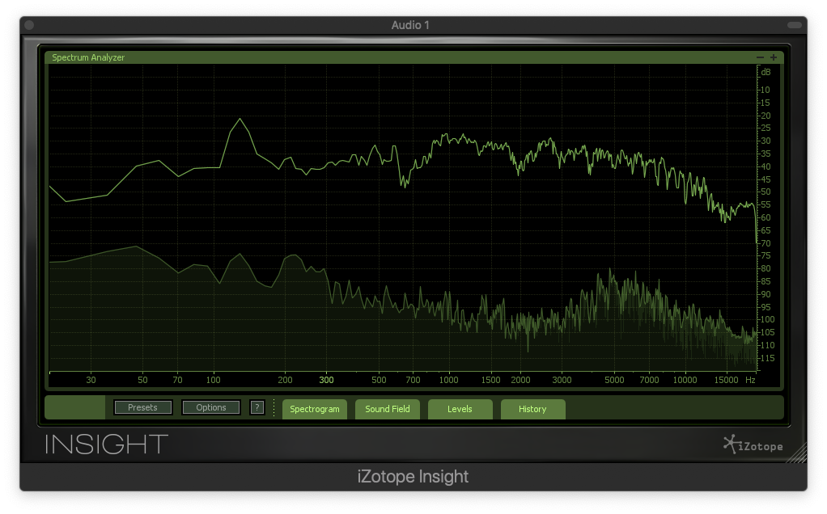Toggle the History meter

tap(532, 409)
